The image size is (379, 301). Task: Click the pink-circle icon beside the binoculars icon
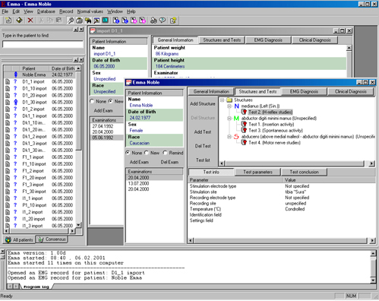pos(143,21)
